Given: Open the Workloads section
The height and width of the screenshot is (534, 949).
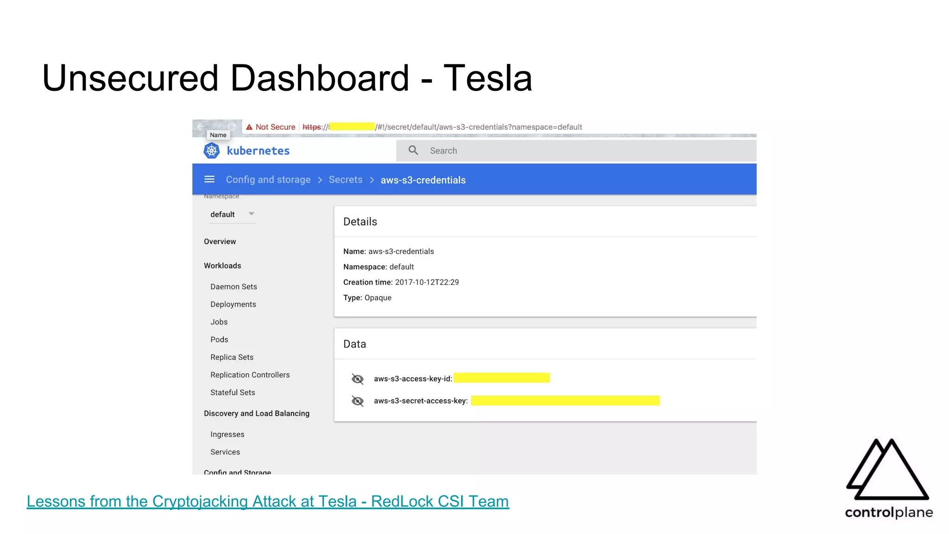Looking at the screenshot, I should [x=222, y=266].
